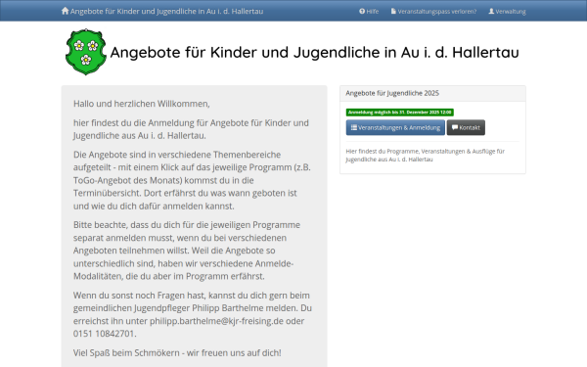Click the document icon beside Veranstaltungspass verloren
This screenshot has width=587, height=367.
click(x=393, y=11)
